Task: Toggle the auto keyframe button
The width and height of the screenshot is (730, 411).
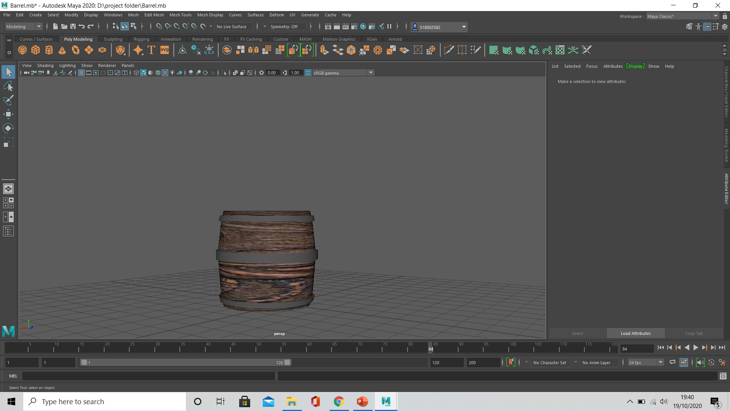Action: tap(711, 362)
